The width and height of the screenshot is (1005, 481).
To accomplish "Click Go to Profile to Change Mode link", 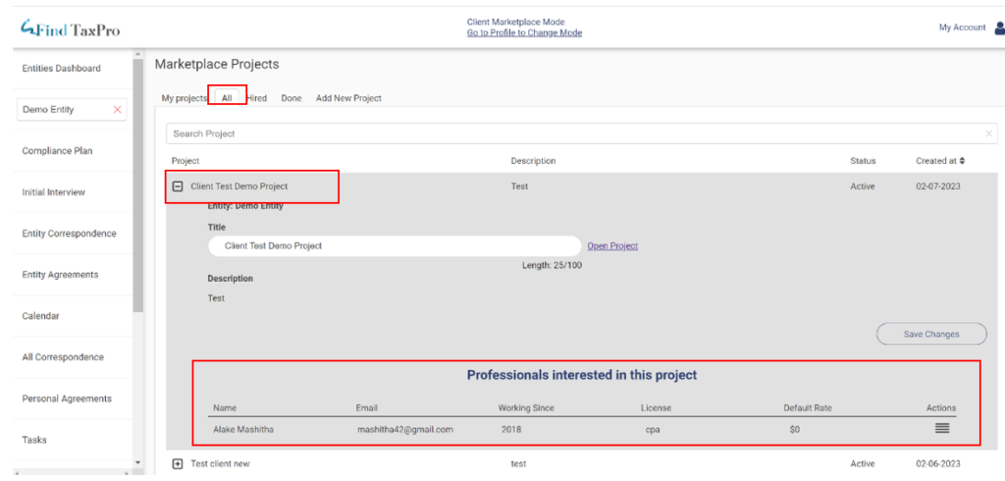I will coord(524,33).
